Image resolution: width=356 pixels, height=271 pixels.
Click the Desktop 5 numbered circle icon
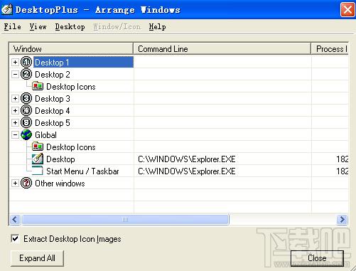(26, 122)
